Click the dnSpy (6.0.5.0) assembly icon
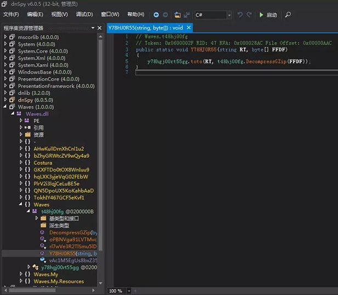 12,99
